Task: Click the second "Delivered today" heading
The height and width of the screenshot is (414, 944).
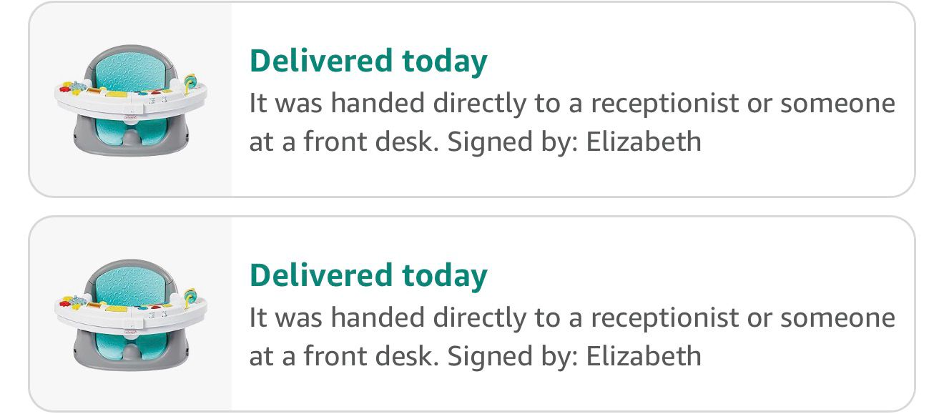Action: 368,276
